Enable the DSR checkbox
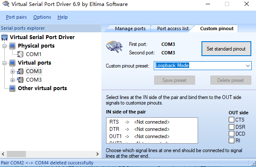The height and width of the screenshot is (167, 256). point(231,127)
